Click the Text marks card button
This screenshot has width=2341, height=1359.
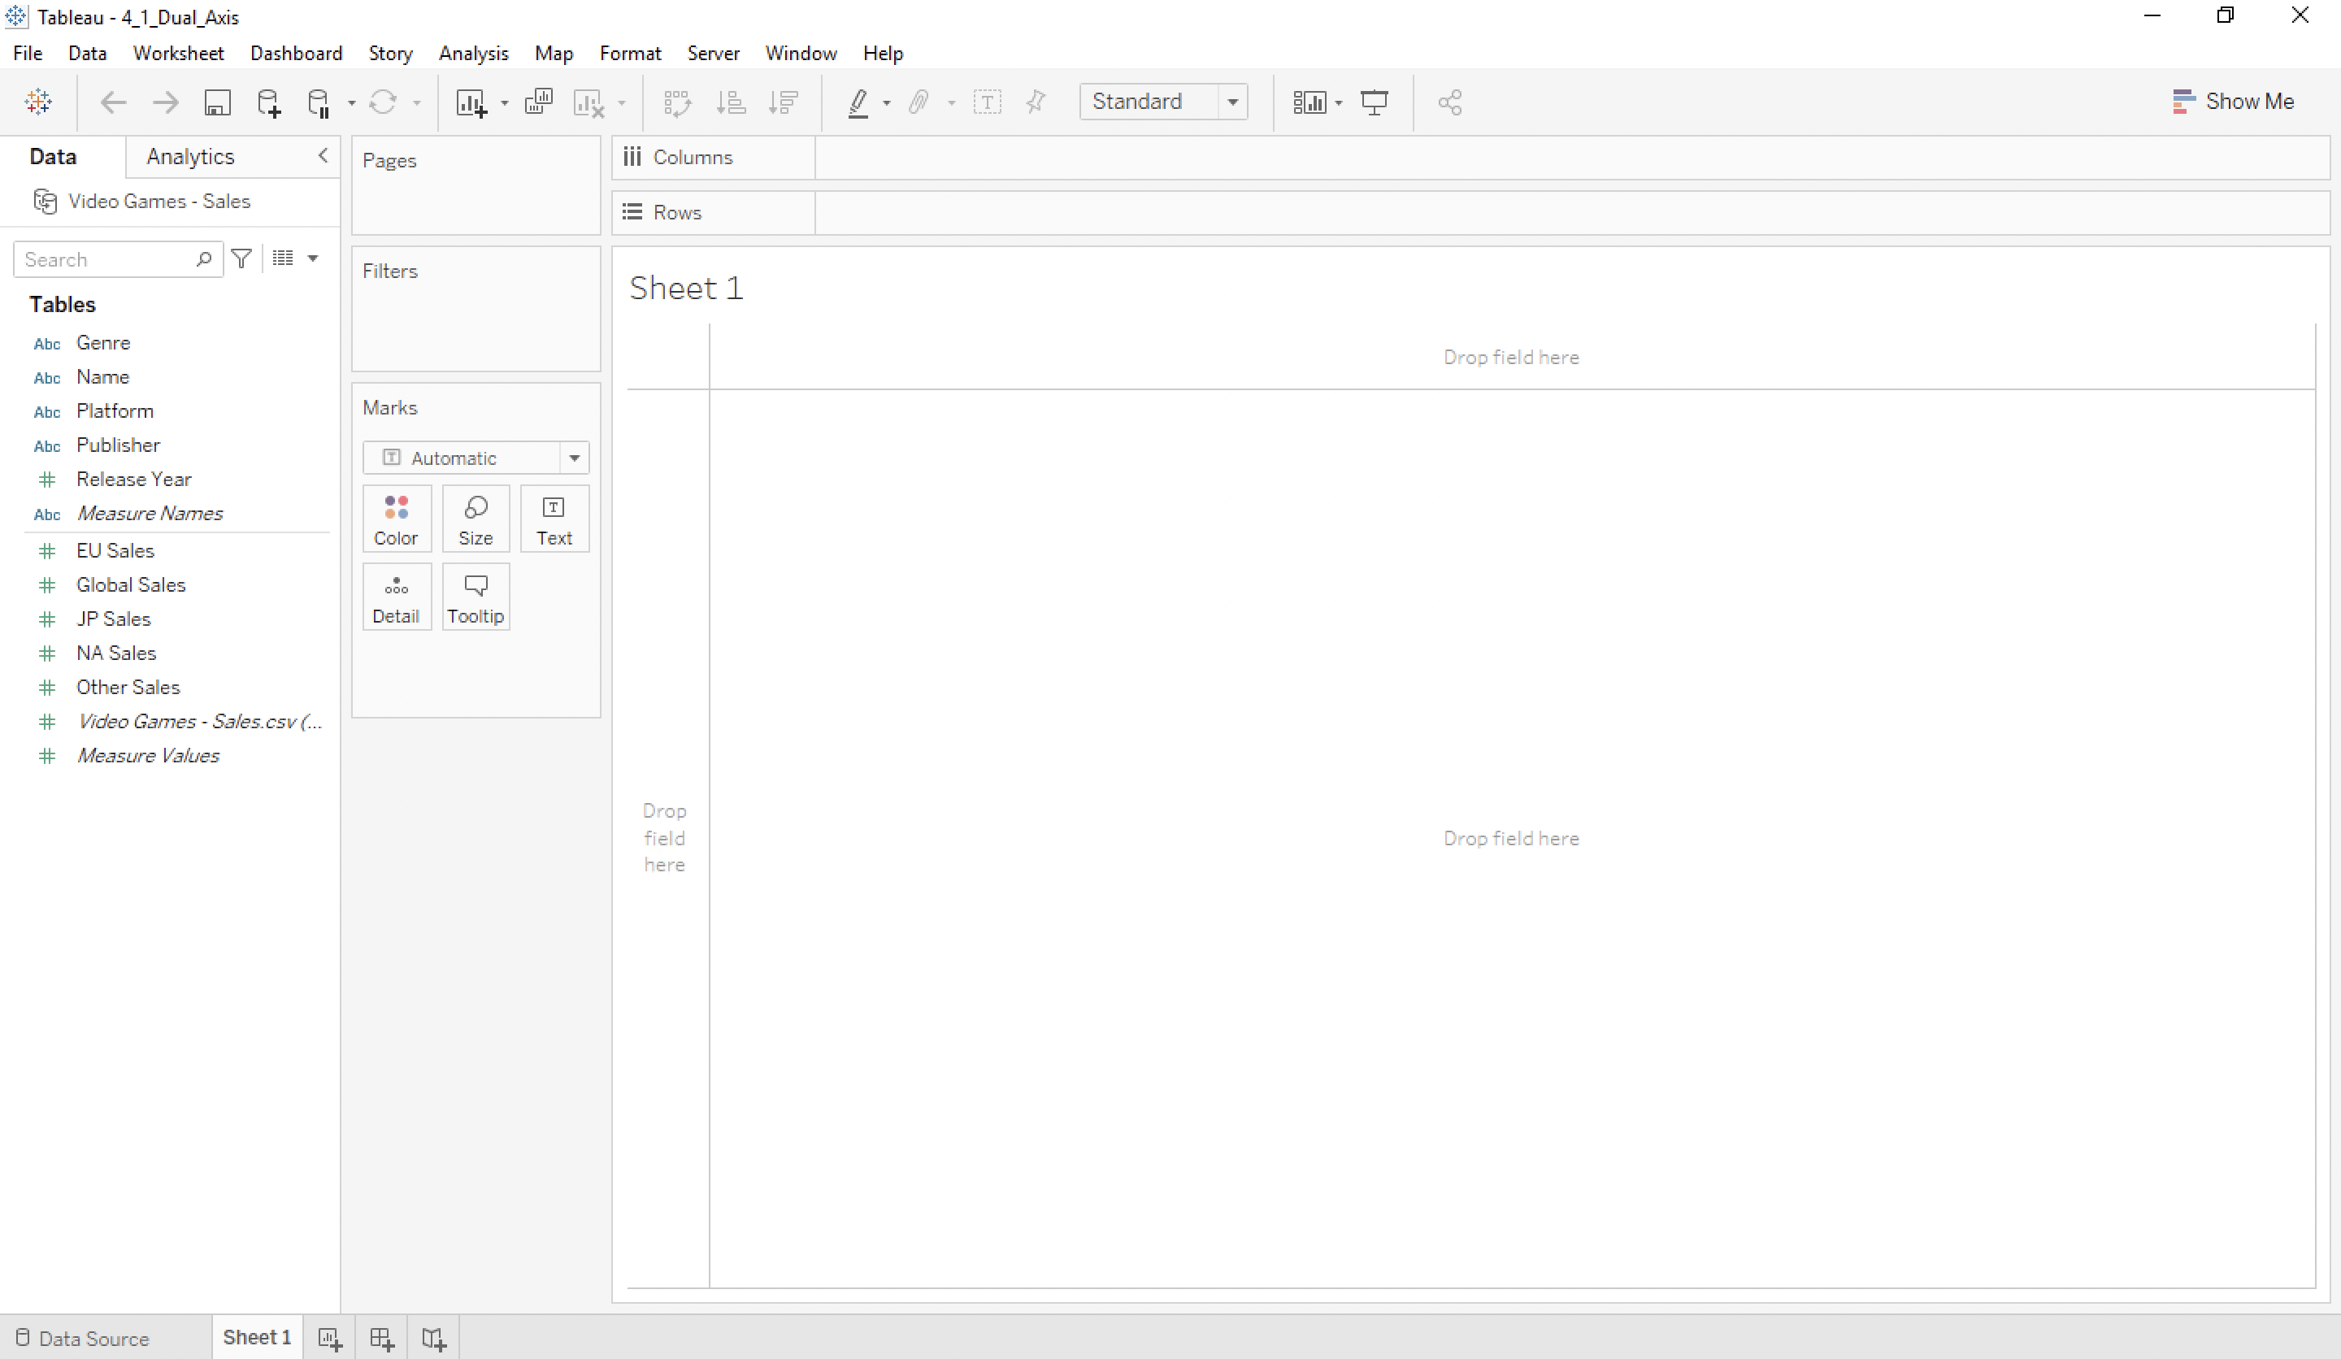554,519
